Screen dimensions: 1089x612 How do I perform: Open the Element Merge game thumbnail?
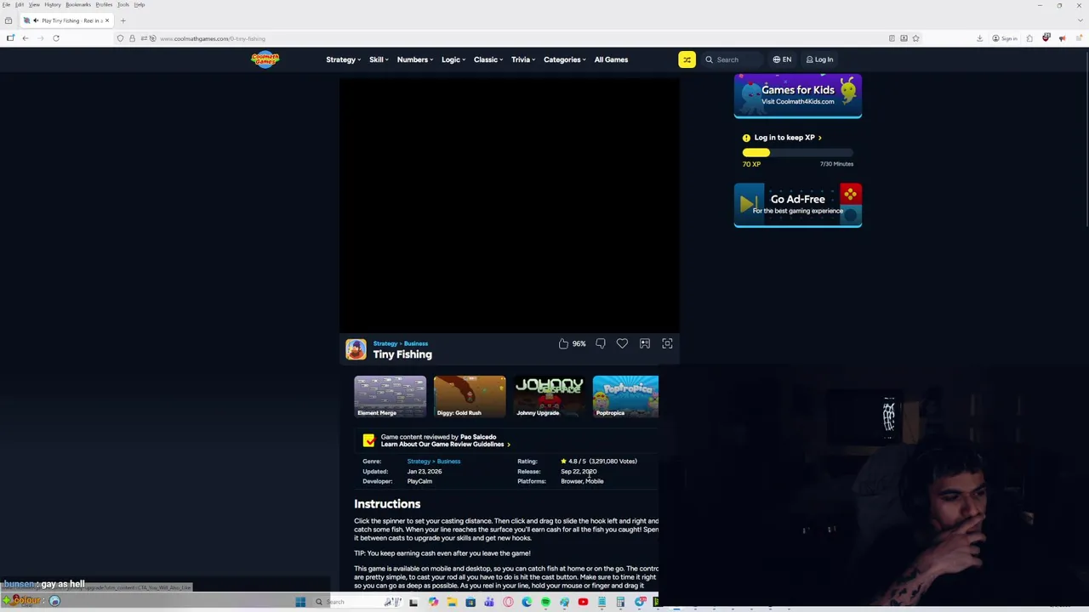pos(390,396)
